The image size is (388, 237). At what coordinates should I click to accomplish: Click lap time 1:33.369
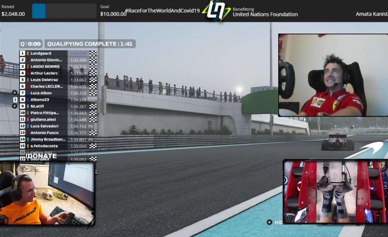(79, 60)
